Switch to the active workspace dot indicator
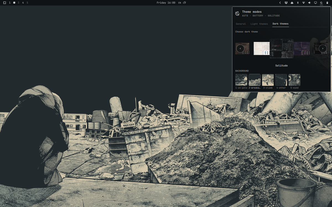332x207 pixels. (x=14, y=3)
